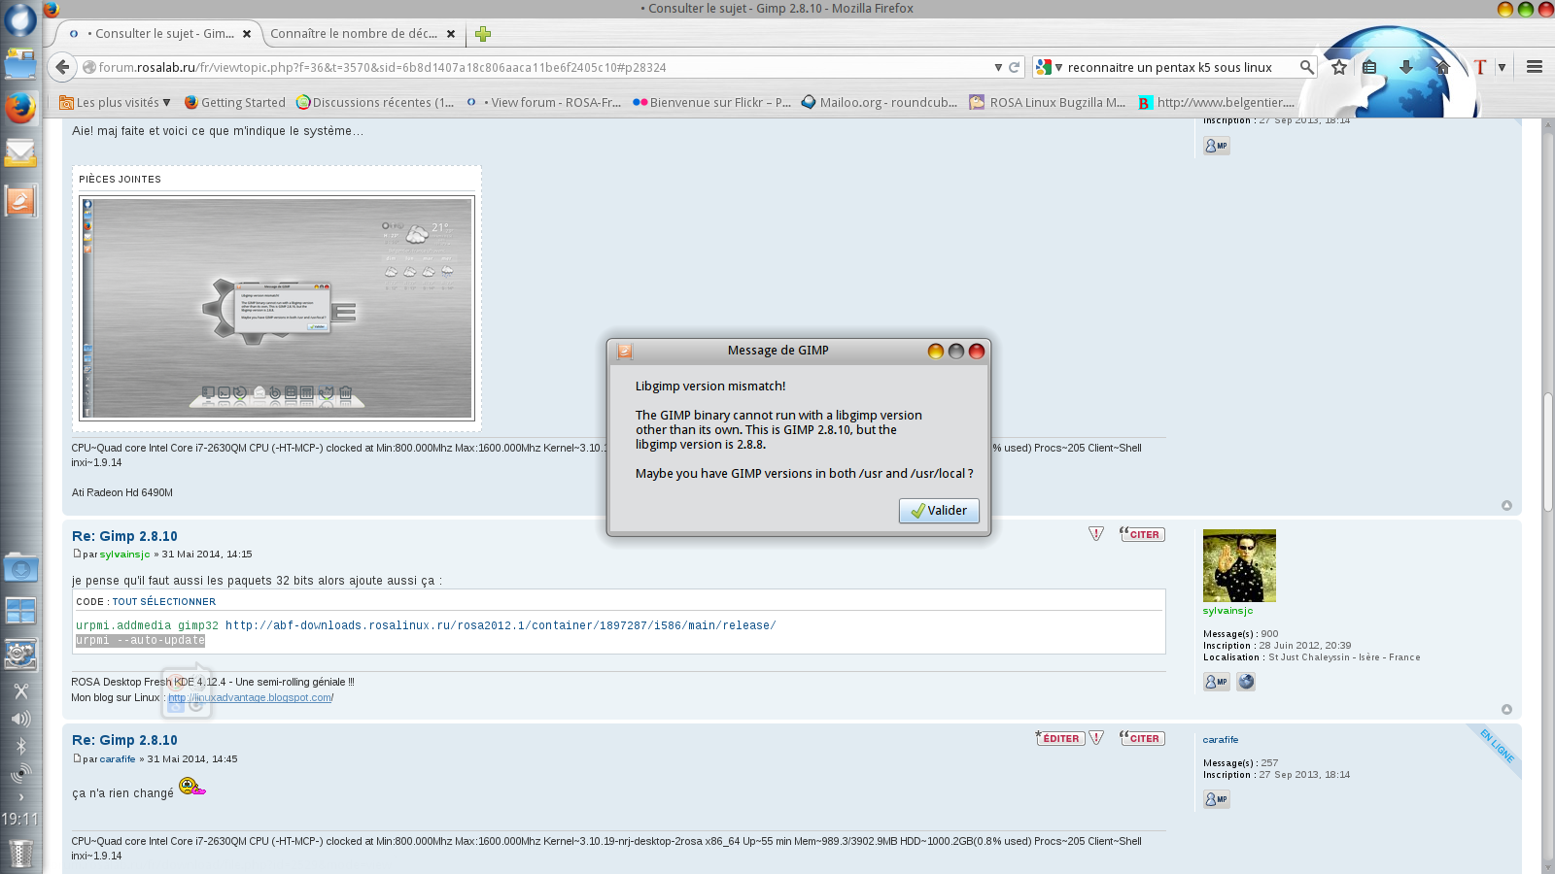Viewport: 1555px width, 874px height.
Task: Open 'Re: Gimp 2.8.10' title by carafife
Action: (x=124, y=740)
